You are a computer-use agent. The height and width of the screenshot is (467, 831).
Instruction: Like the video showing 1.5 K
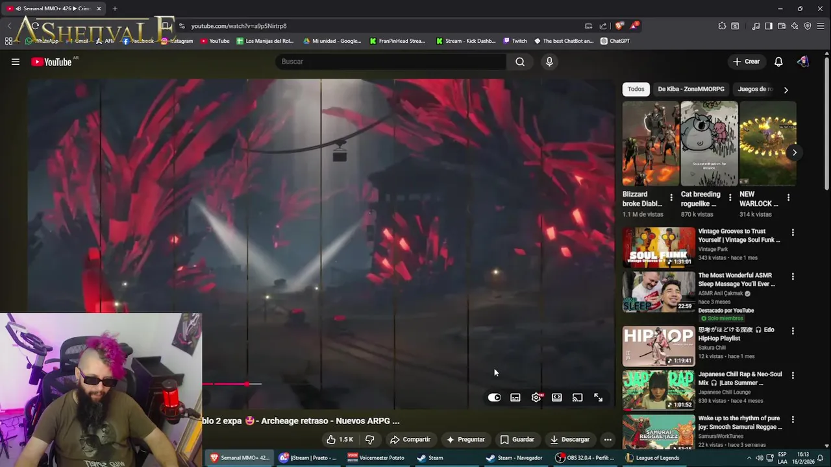340,440
